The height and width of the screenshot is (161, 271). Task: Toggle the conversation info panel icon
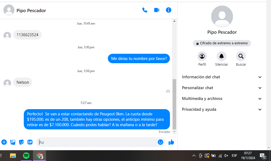169,10
